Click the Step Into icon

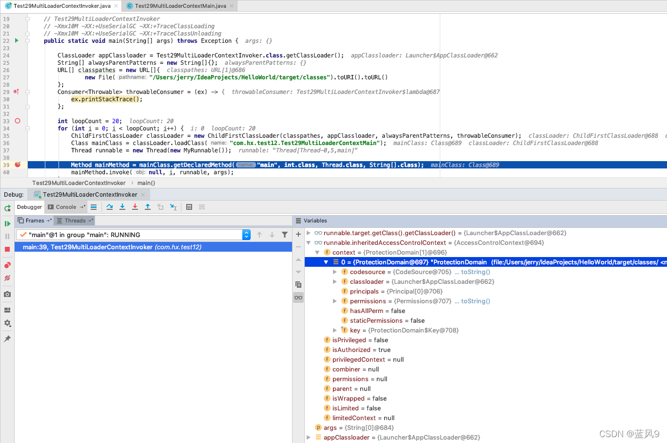(122, 207)
